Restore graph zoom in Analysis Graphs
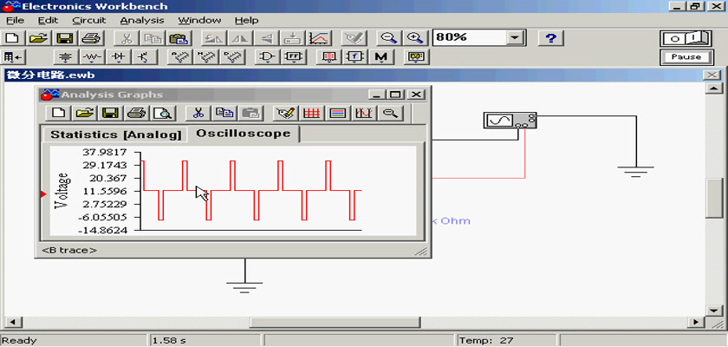 coord(390,113)
